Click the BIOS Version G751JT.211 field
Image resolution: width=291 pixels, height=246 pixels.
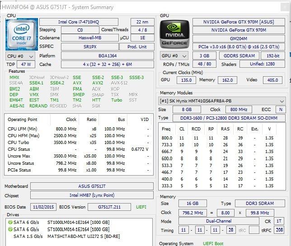point(109,207)
